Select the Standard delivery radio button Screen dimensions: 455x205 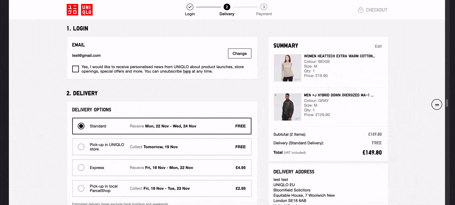(x=81, y=126)
